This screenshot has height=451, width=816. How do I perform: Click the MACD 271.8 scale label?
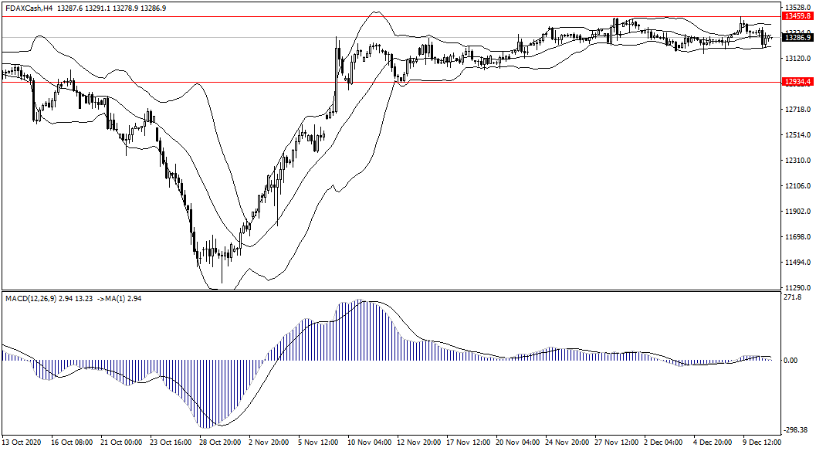pyautogui.click(x=793, y=297)
